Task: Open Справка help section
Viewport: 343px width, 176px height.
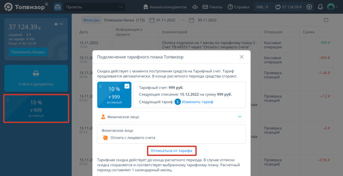Action: (x=238, y=7)
